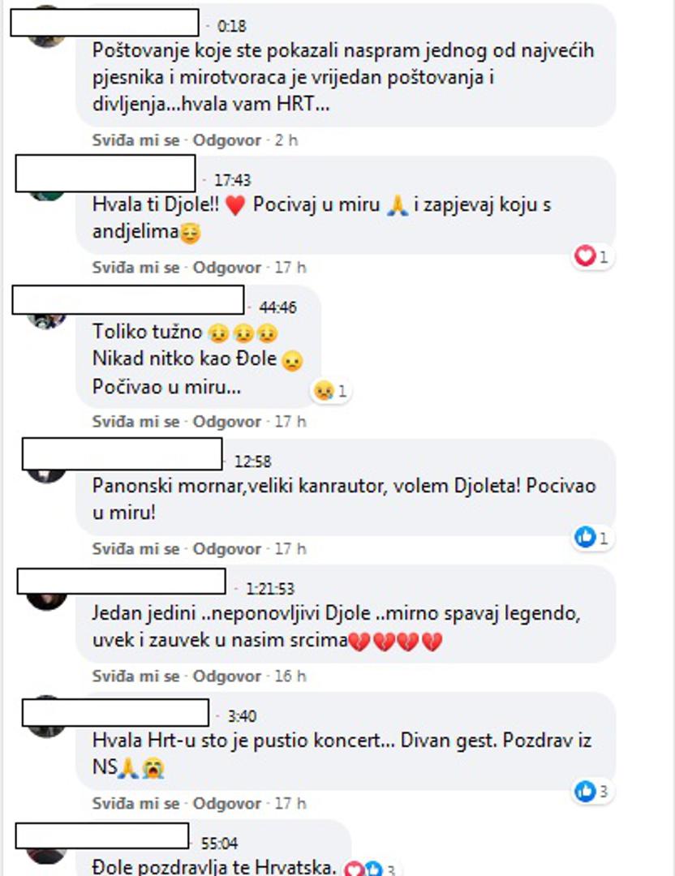Click like reaction on 'Panonski mornar' comment

591,538
